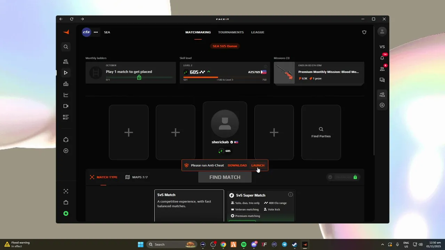Open the Find Parties card
The width and height of the screenshot is (445, 250).
point(321,132)
